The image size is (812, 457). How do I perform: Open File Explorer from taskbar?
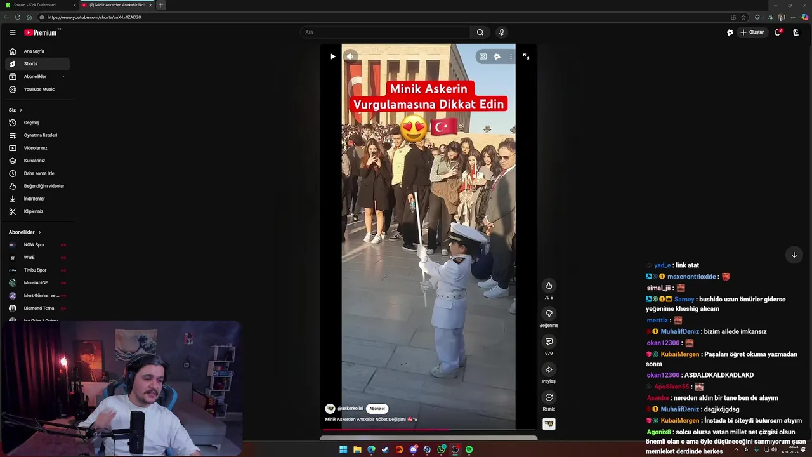click(x=357, y=449)
